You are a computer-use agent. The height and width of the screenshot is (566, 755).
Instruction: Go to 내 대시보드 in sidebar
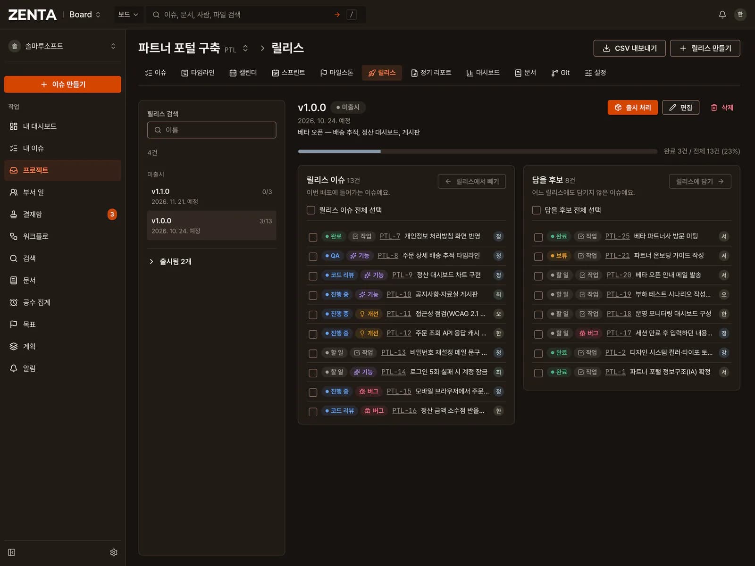tap(62, 126)
